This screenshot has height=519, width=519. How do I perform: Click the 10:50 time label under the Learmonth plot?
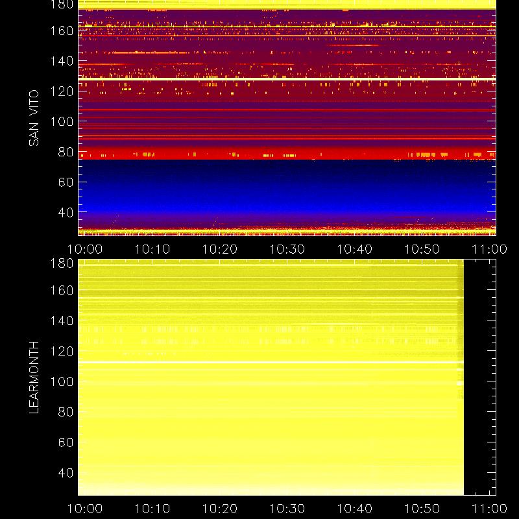click(422, 509)
